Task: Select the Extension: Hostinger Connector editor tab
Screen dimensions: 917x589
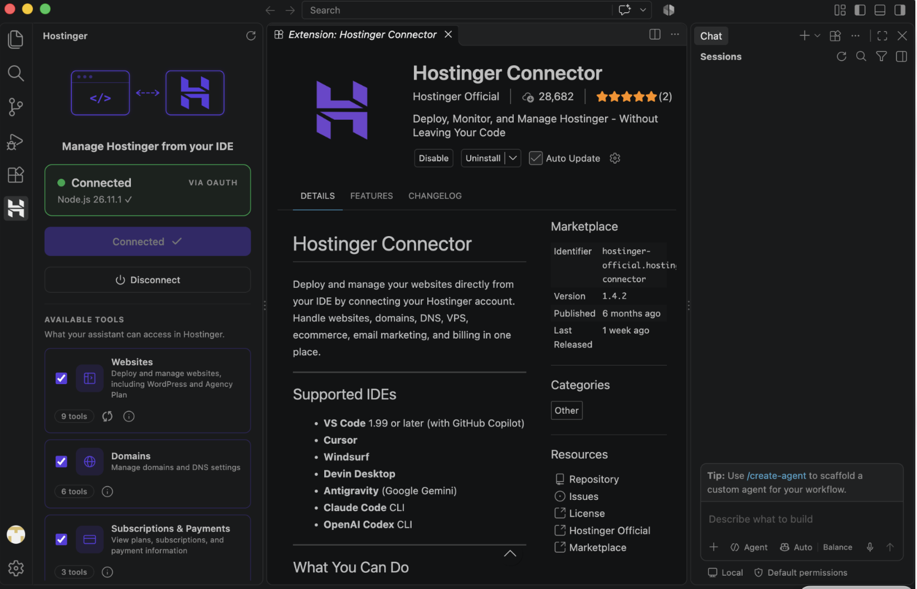Action: pos(362,35)
